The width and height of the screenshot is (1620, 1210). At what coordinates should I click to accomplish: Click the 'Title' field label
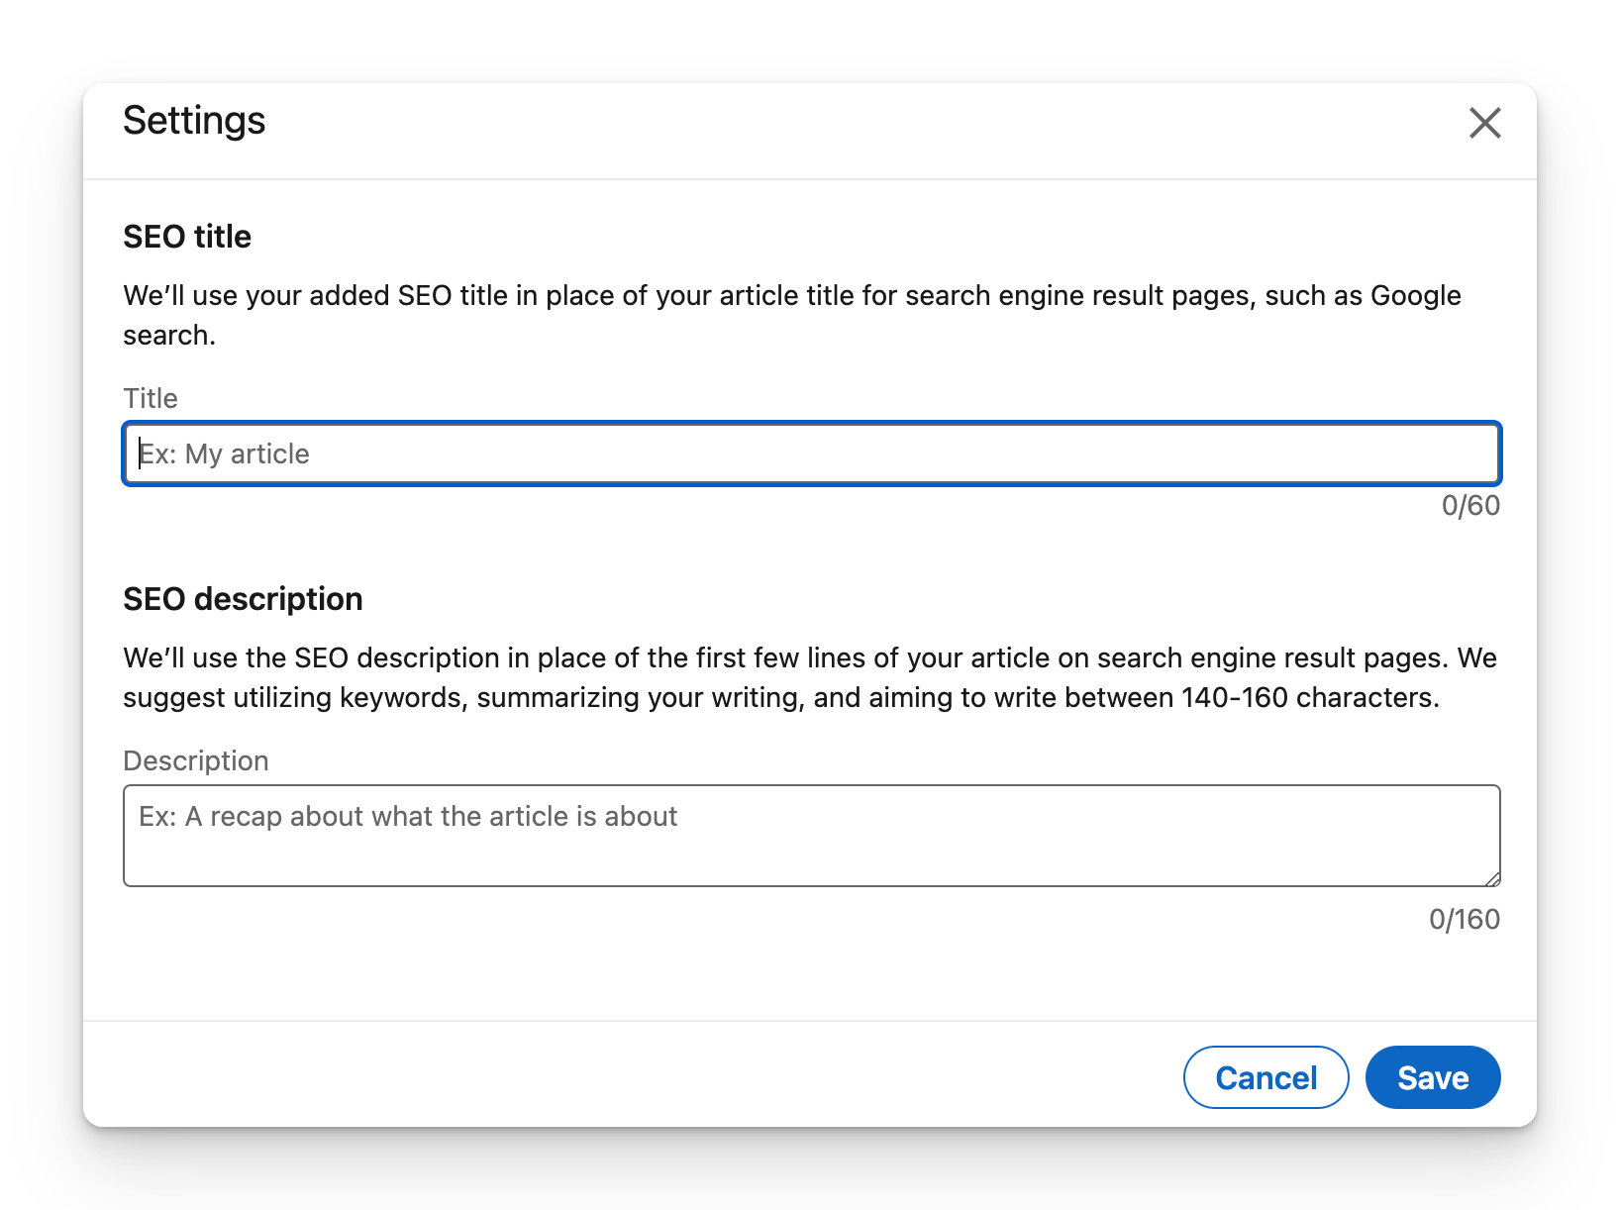[x=151, y=398]
